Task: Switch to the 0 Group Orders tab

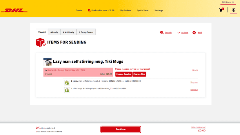Action: pos(86,32)
